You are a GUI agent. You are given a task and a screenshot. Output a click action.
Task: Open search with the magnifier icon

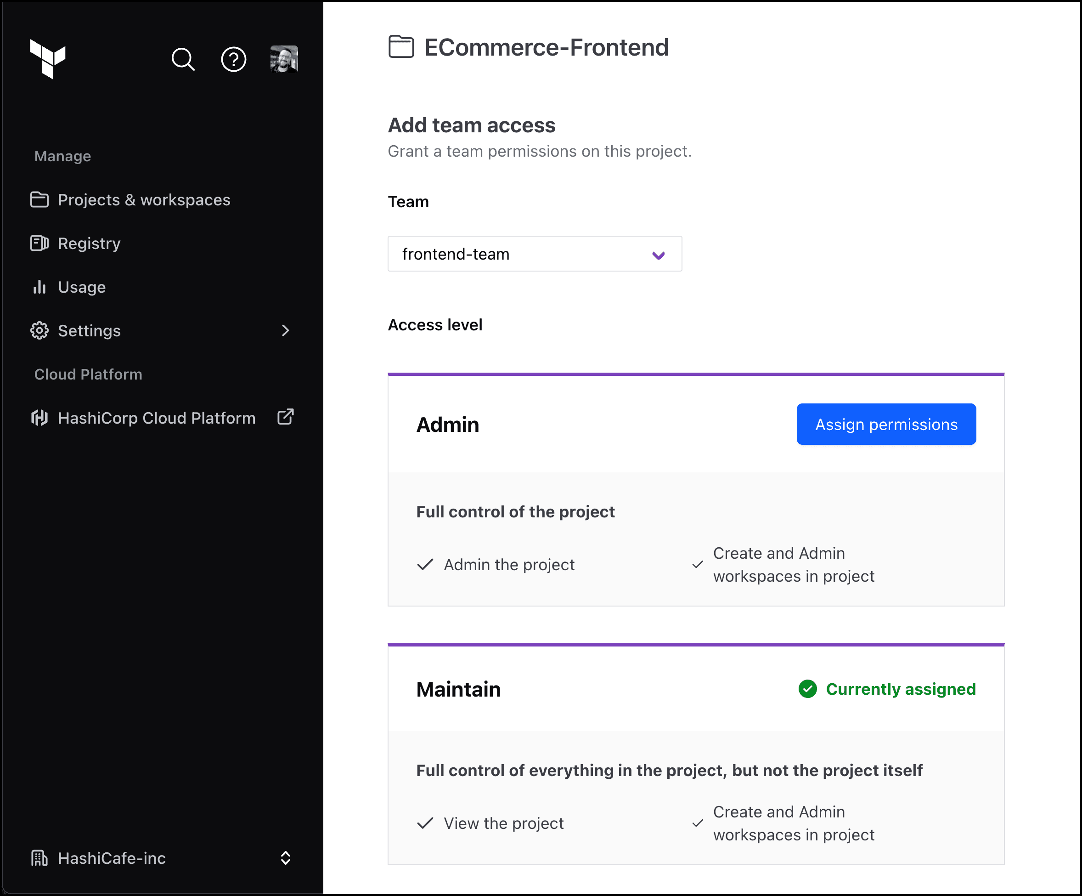click(x=183, y=59)
